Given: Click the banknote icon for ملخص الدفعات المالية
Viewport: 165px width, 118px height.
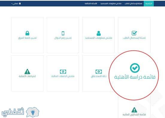Looking at the screenshot, I should point(63,72).
